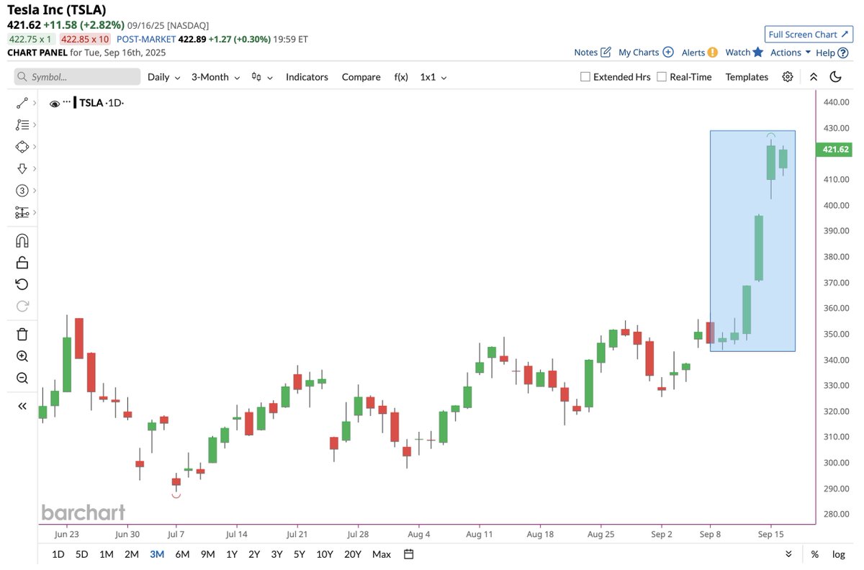Select the trend line drawing tool

coord(22,104)
